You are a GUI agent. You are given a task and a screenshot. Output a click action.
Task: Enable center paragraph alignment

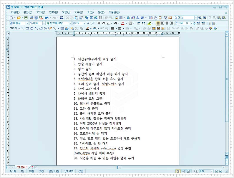pyautogui.click(x=167, y=23)
